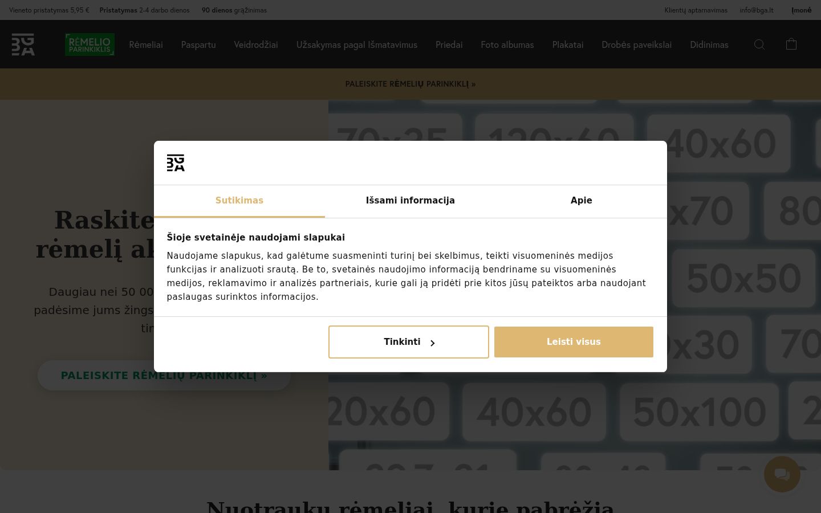Click the BGA logo in the header
Screen dimensions: 821x513
(x=23, y=44)
